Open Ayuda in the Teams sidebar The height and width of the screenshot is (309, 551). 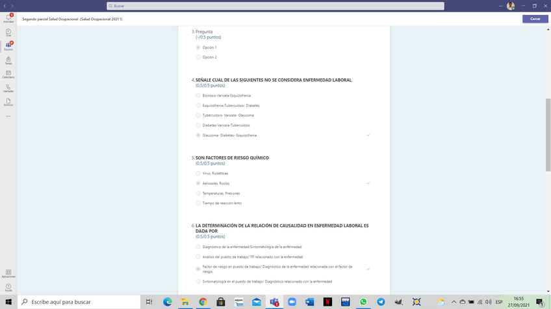click(x=8, y=288)
